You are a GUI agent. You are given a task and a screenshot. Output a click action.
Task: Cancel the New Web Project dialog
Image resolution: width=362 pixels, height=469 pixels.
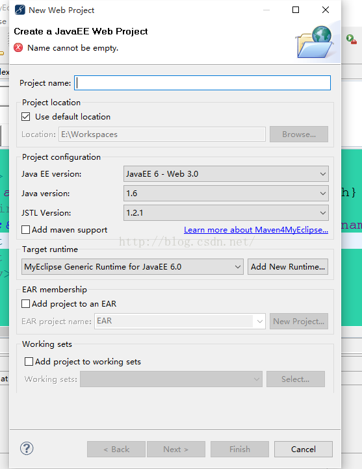(304, 450)
